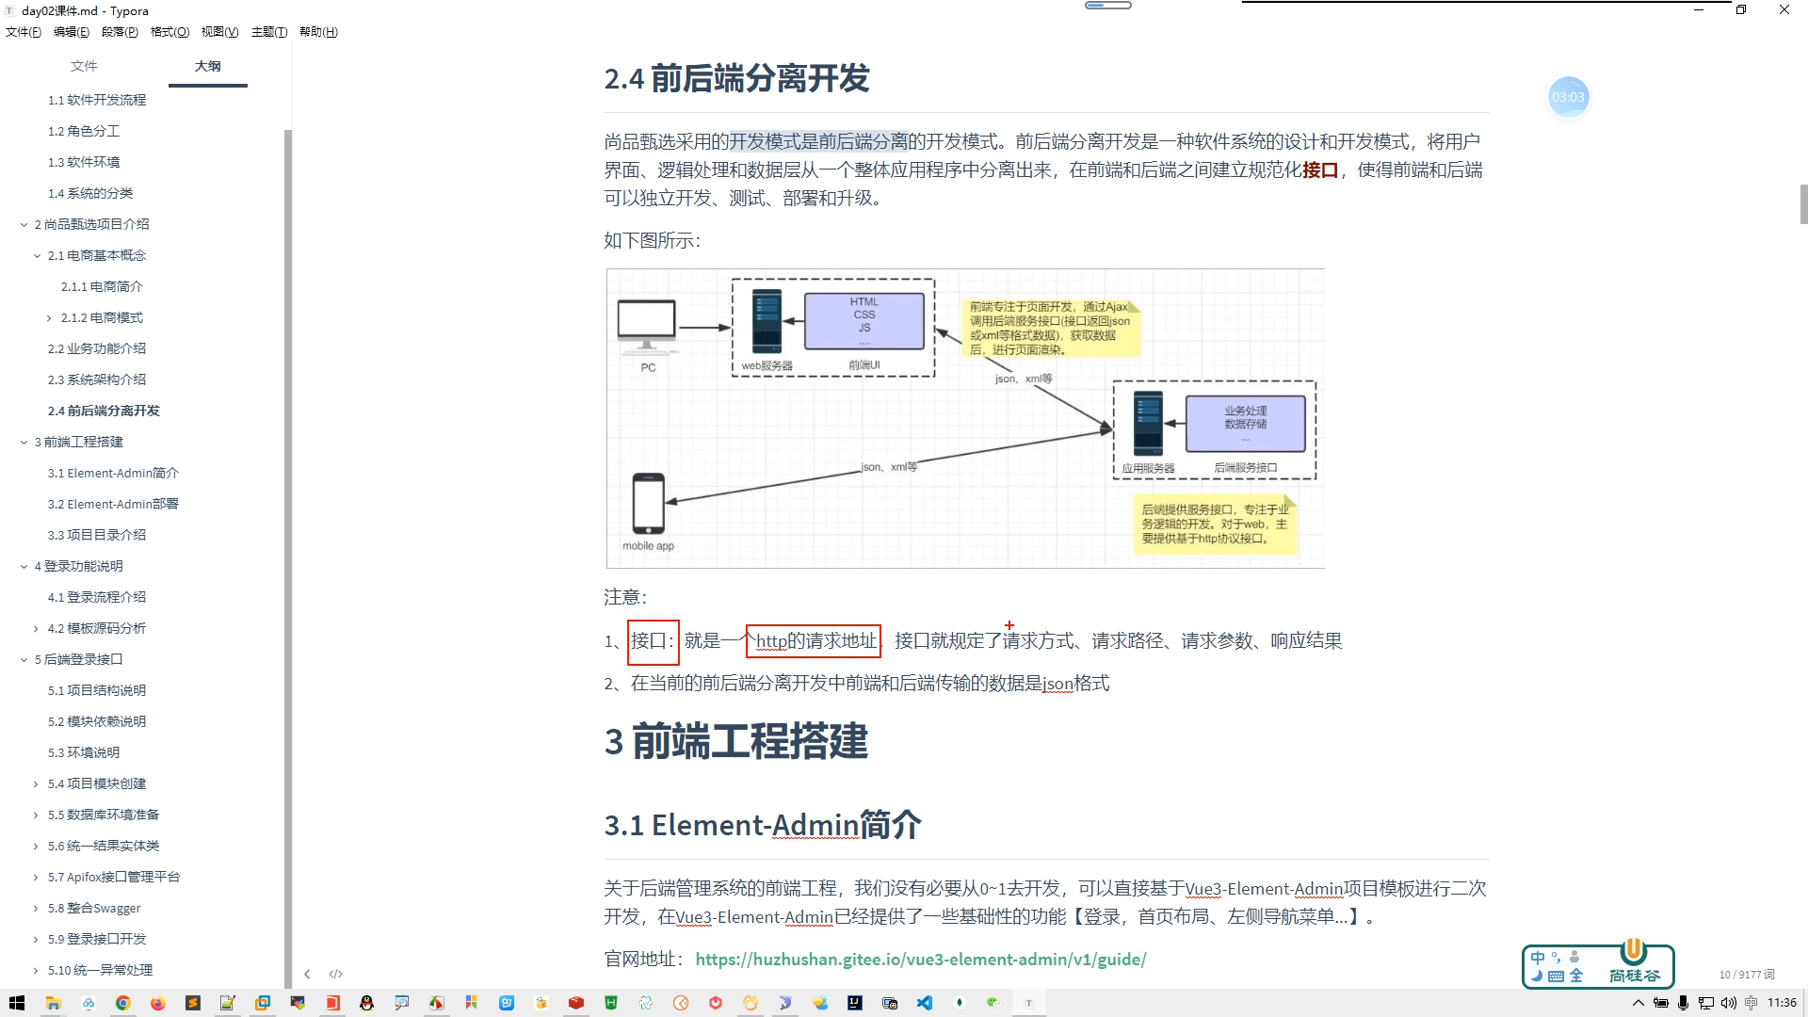
Task: Toggle punctuation mode in IME toolbar
Action: point(1556,958)
